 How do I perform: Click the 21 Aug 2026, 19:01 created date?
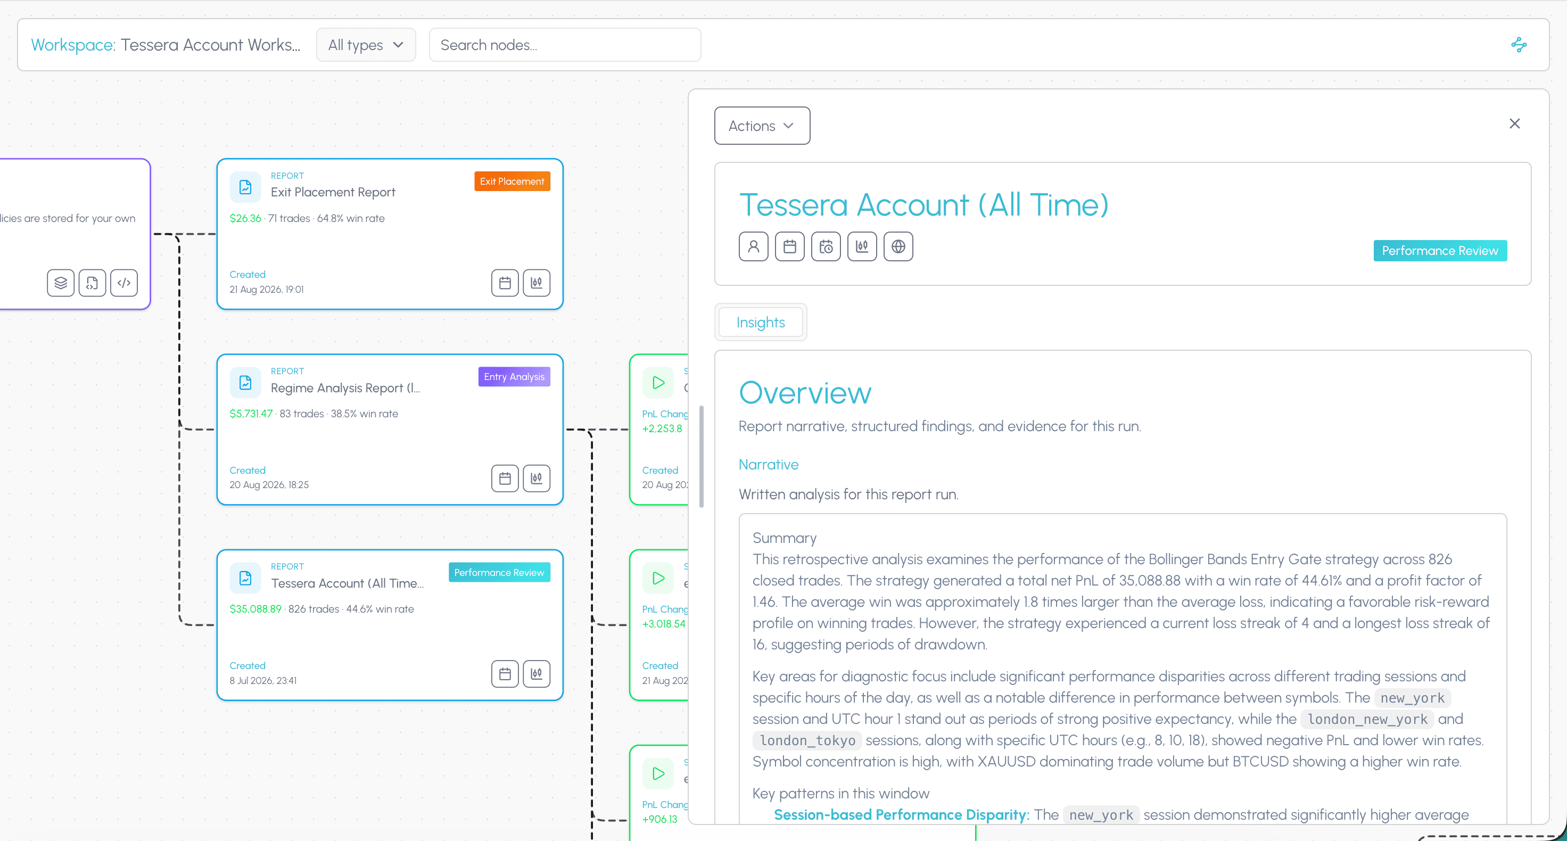click(x=267, y=289)
